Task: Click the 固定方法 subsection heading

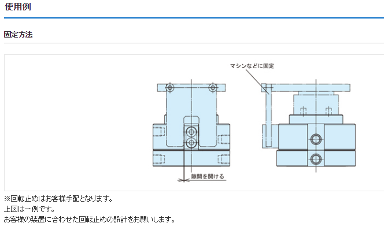Action: [x=19, y=35]
